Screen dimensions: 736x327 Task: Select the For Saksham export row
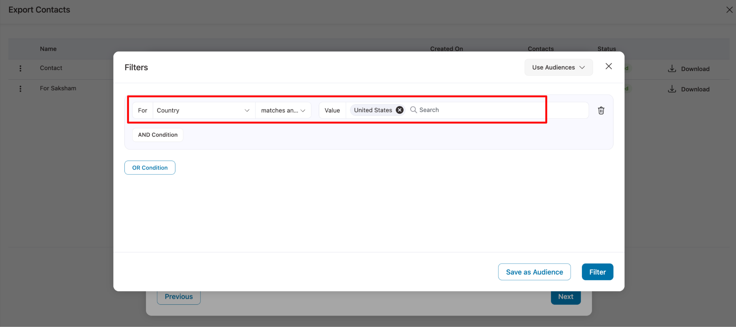(x=58, y=88)
